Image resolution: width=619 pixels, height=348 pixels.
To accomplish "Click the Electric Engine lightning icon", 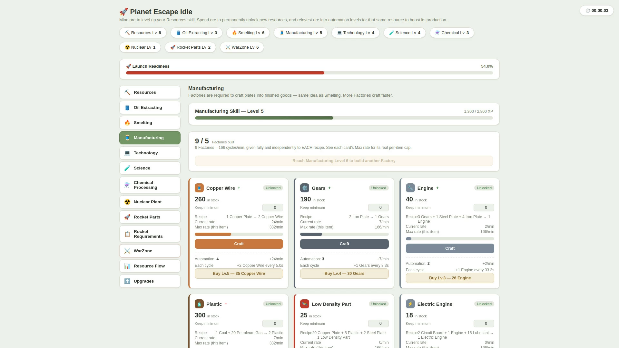I will (x=410, y=304).
